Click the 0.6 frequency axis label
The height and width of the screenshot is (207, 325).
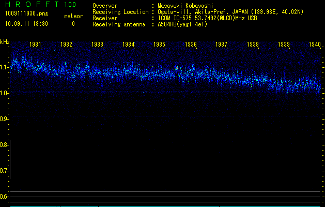point(4,197)
